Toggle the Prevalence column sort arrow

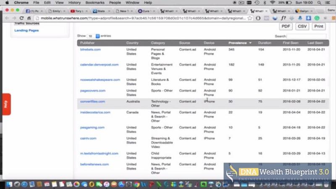[x=250, y=43]
